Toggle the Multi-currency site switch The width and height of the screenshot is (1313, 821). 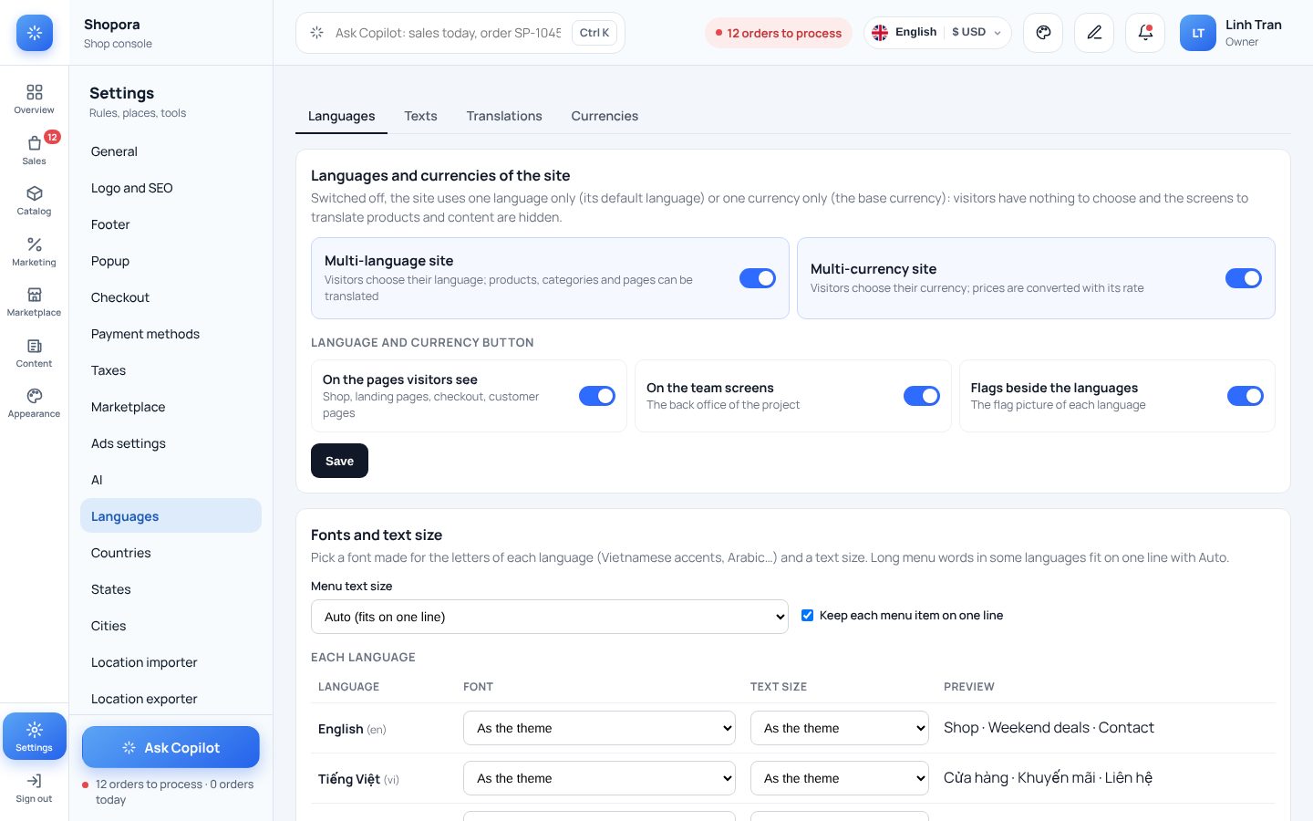1244,278
